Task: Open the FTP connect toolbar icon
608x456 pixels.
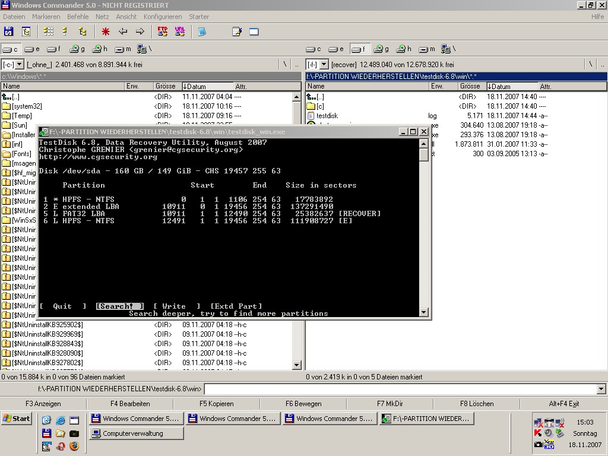Action: point(163,31)
